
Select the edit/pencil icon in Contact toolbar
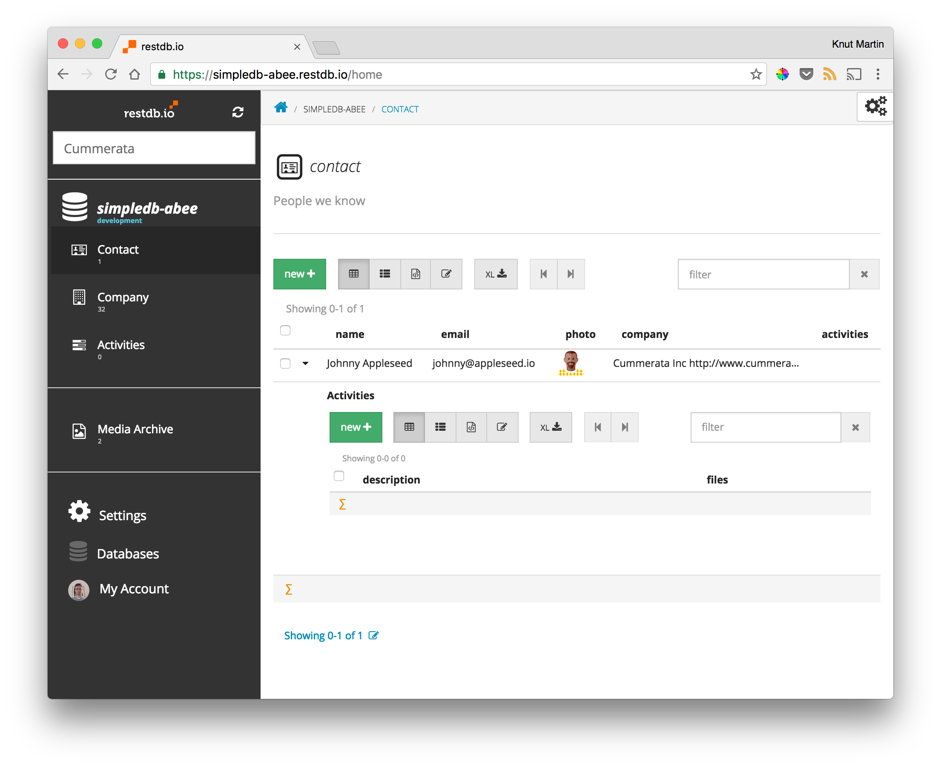[445, 274]
